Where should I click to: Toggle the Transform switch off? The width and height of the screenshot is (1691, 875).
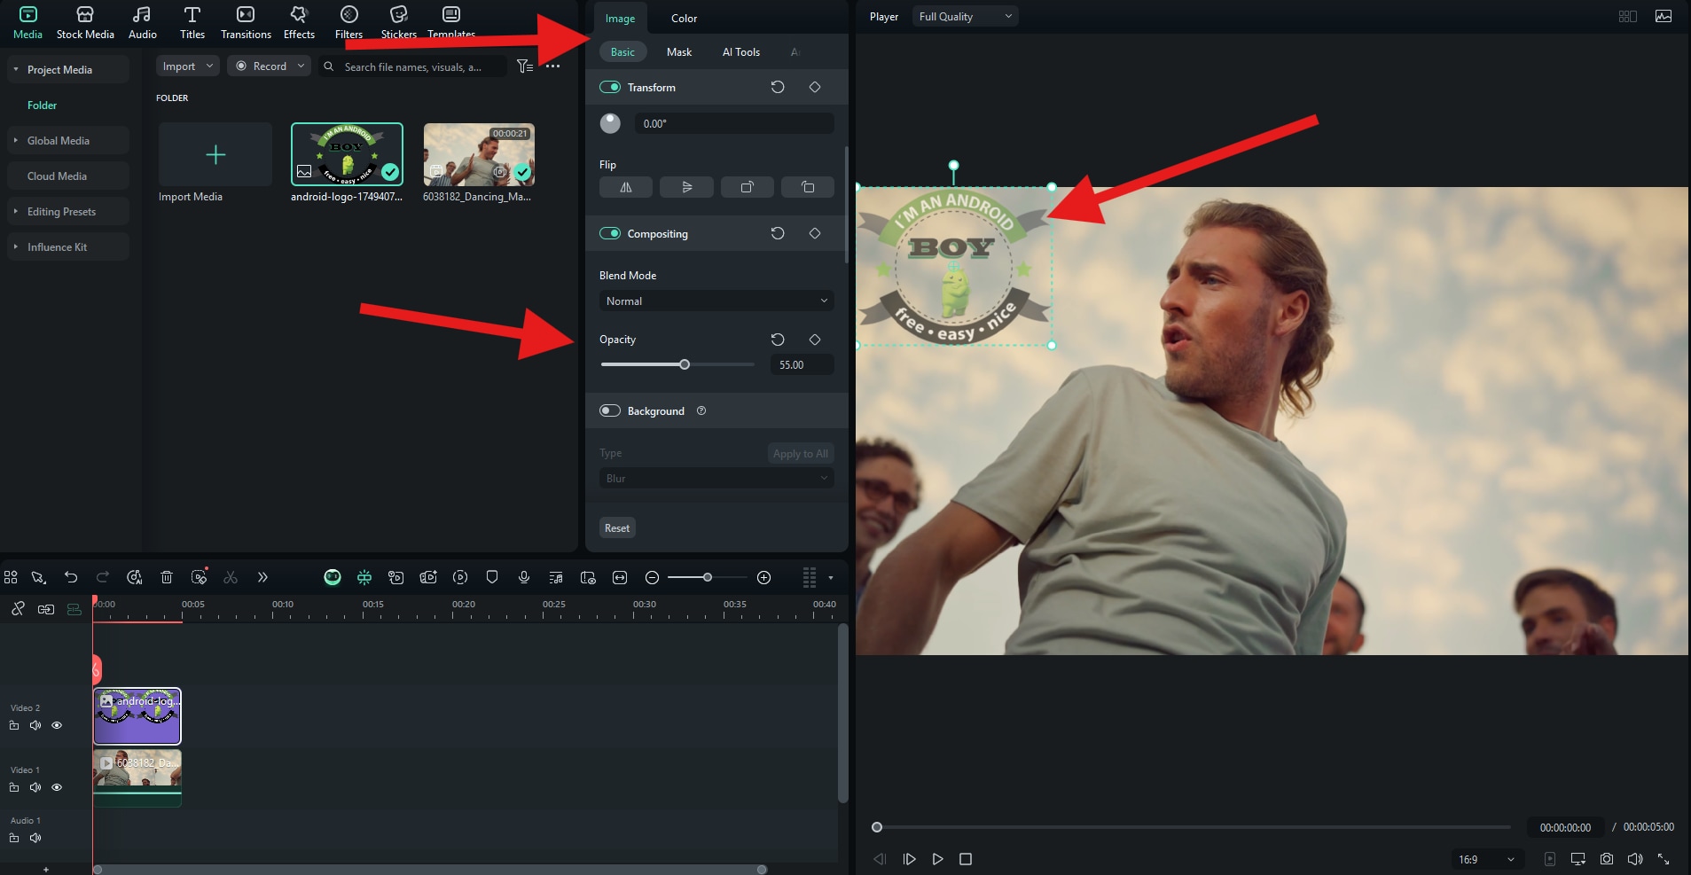coord(610,87)
